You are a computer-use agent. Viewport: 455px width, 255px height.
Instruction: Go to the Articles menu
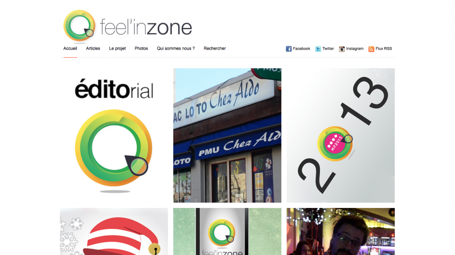point(93,48)
